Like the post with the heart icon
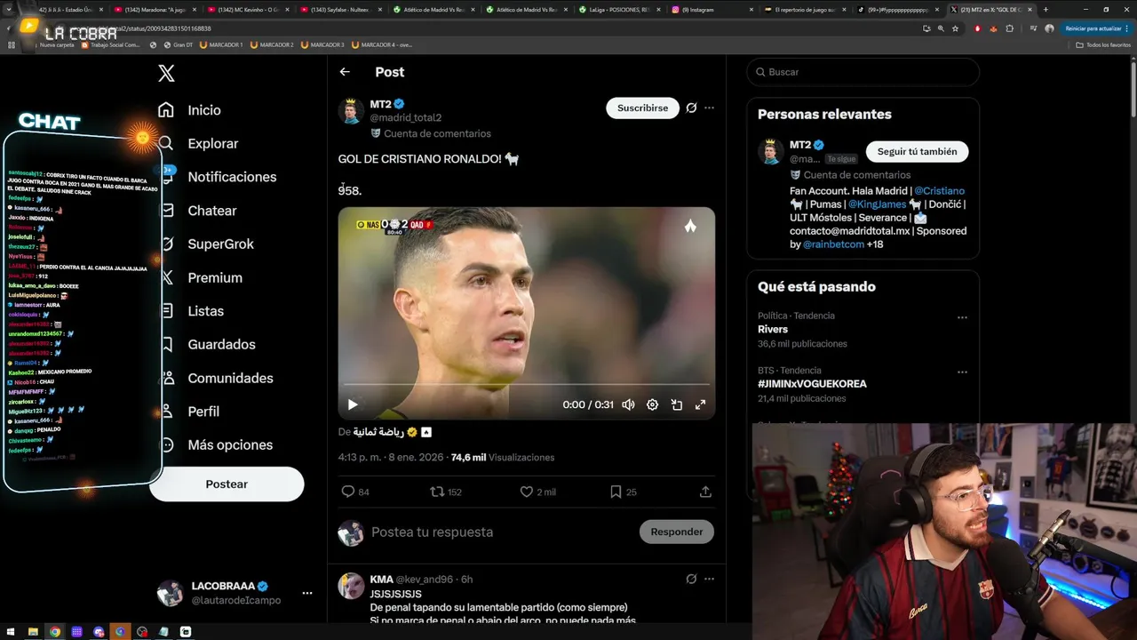This screenshot has width=1137, height=640. (527, 492)
